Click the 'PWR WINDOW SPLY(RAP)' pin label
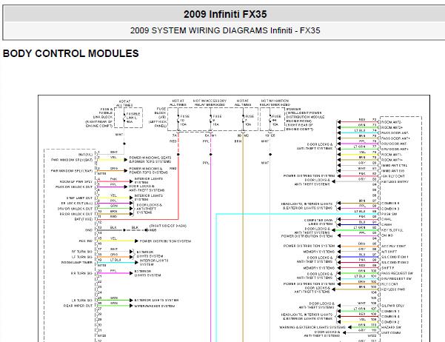The image size is (445, 342). 72,171
